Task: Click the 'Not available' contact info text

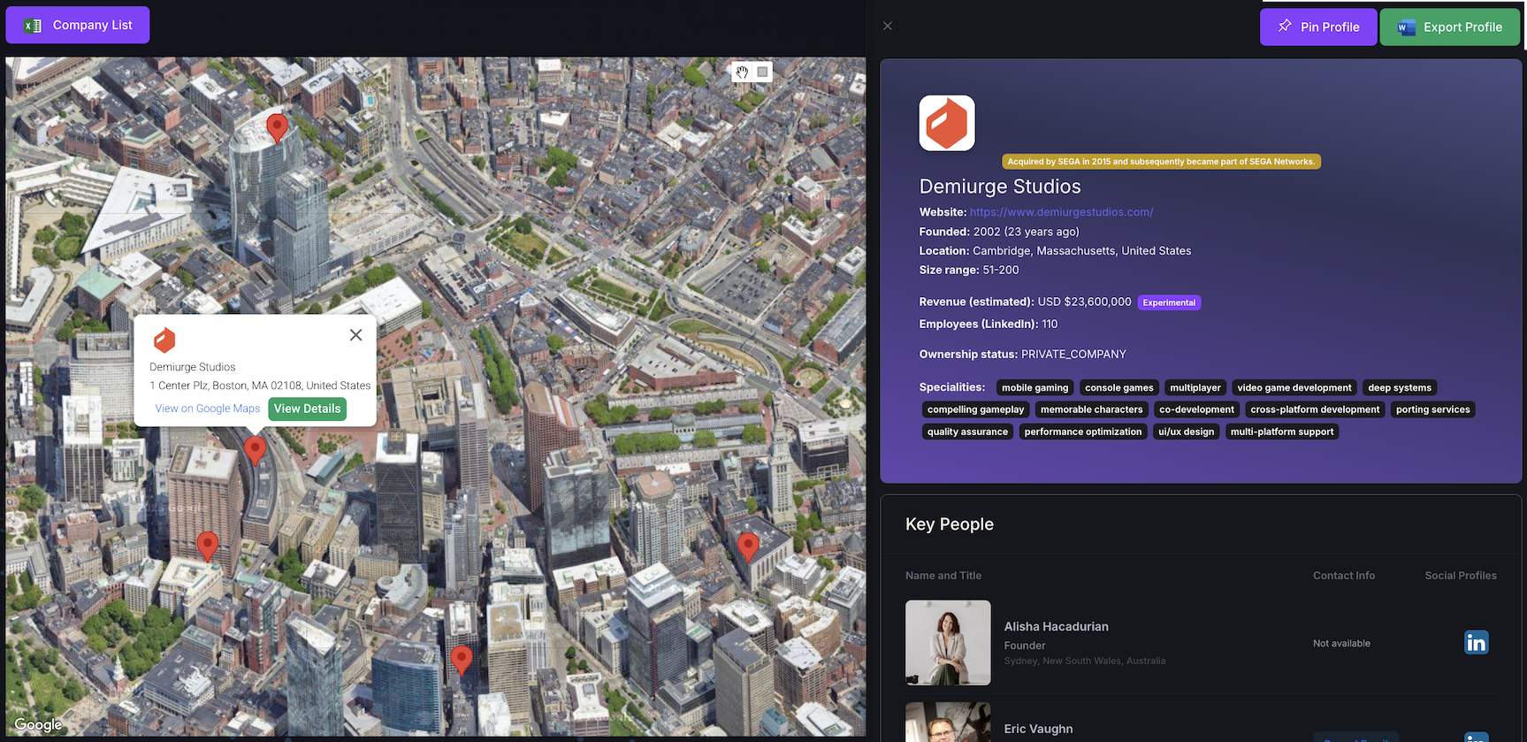Action: (x=1341, y=643)
